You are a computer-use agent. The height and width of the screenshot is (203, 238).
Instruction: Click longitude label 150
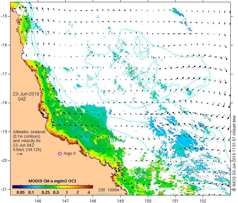point(148,201)
